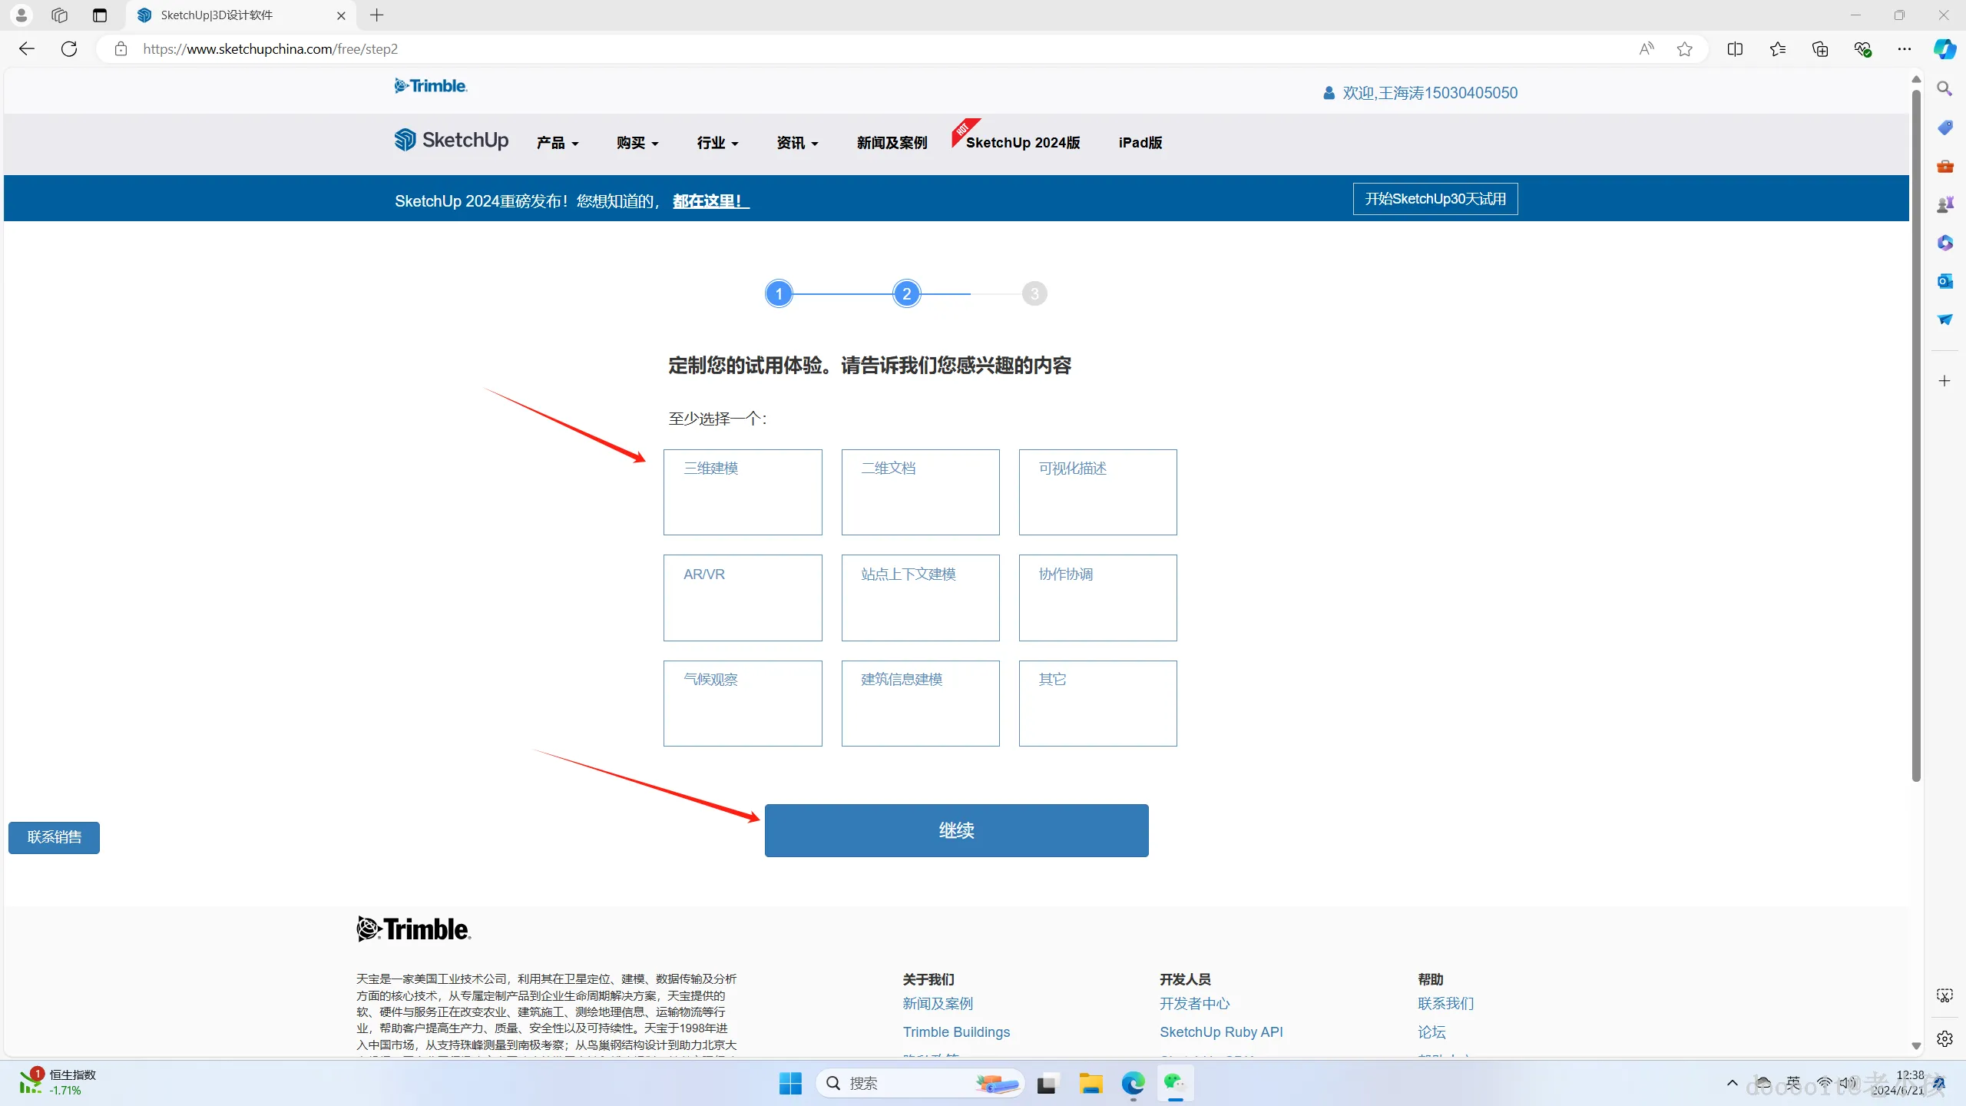Open the iPad版 menu item
Screen dimensions: 1966x1106
pyautogui.click(x=1140, y=143)
